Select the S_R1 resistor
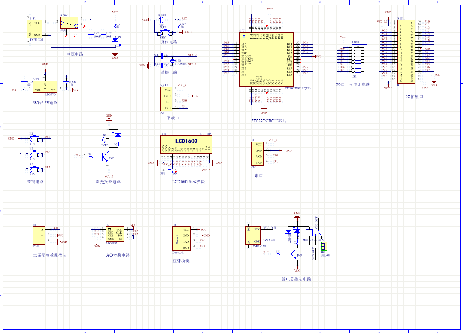Image resolution: width=463 pixels, height=333 pixels. point(115,27)
